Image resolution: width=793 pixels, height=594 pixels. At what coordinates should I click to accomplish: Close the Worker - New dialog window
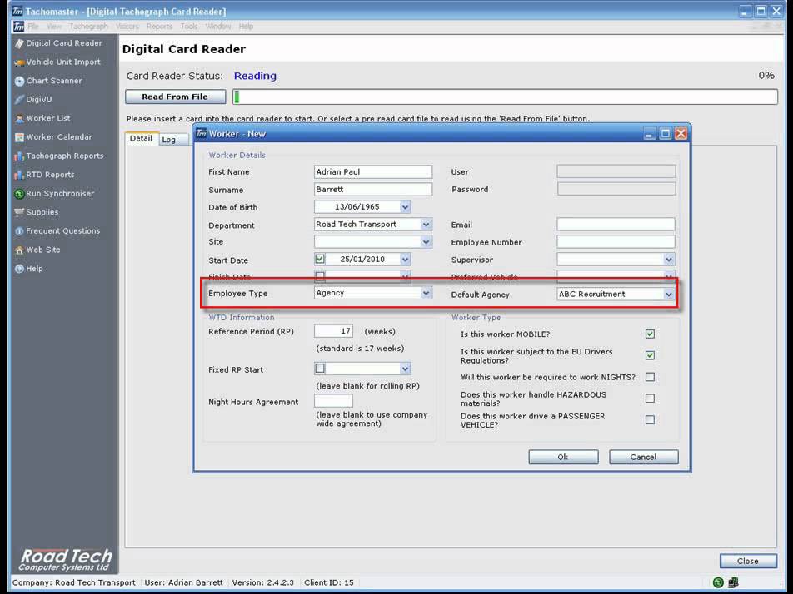tap(681, 133)
